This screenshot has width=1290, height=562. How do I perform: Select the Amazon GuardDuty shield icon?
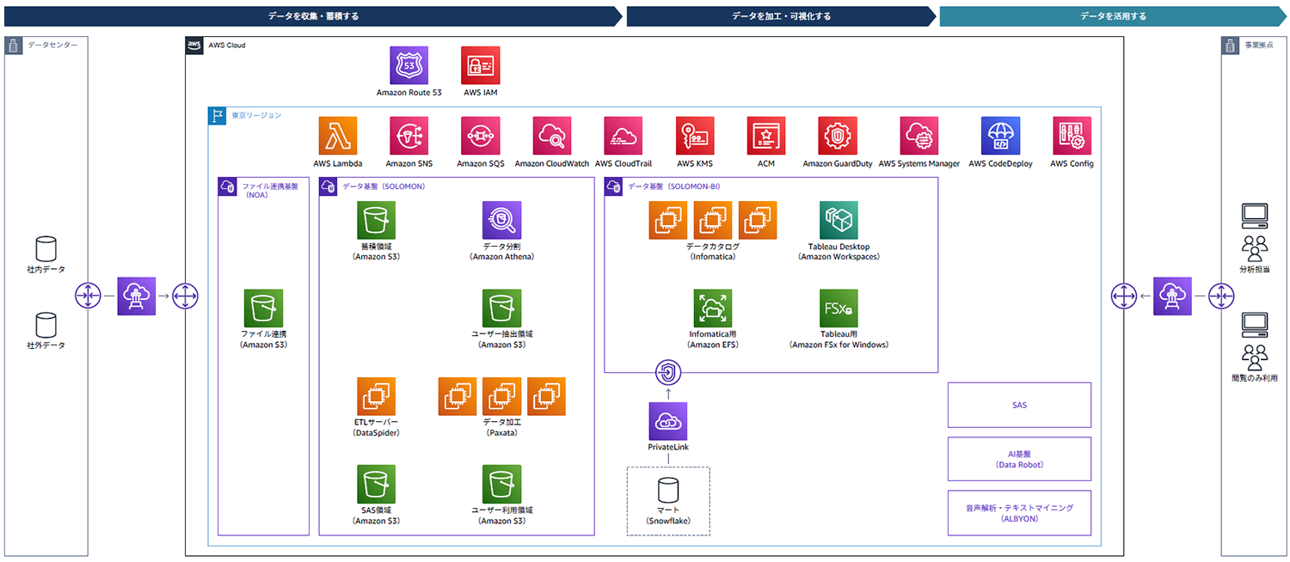tap(837, 136)
